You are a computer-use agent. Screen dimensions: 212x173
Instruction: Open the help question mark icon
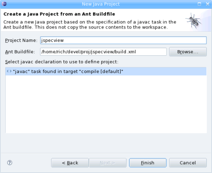pos(10,163)
